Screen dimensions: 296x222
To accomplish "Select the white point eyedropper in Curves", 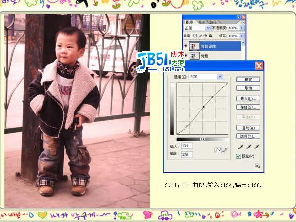I will tap(257, 147).
